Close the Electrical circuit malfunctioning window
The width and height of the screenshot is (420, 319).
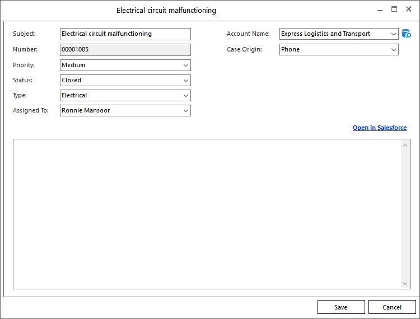pyautogui.click(x=409, y=10)
